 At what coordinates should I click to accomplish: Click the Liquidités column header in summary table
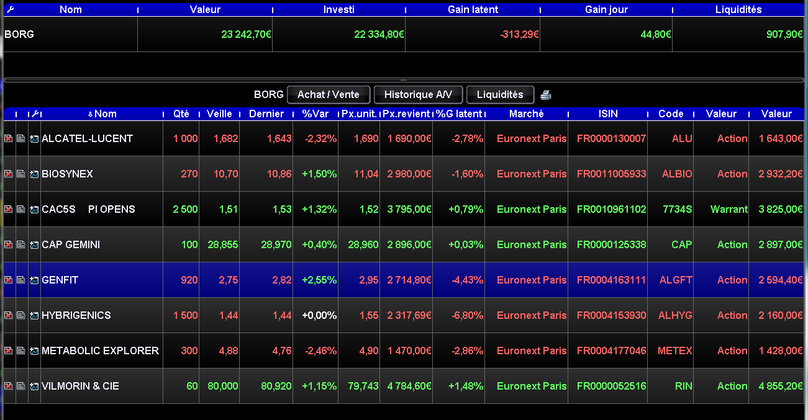[738, 10]
